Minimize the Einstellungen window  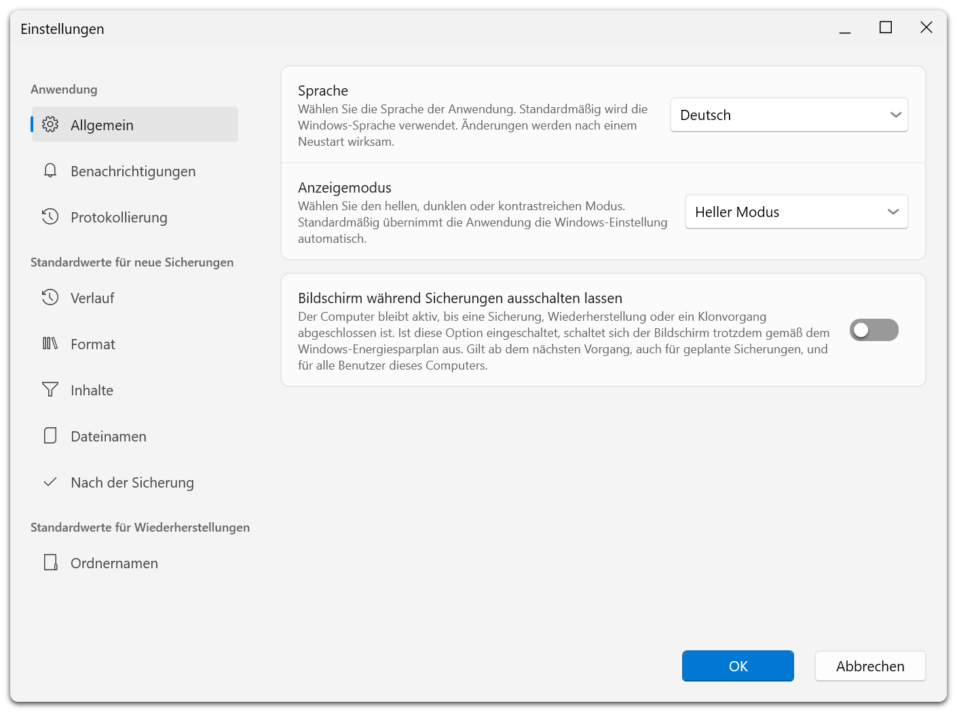[x=845, y=28]
